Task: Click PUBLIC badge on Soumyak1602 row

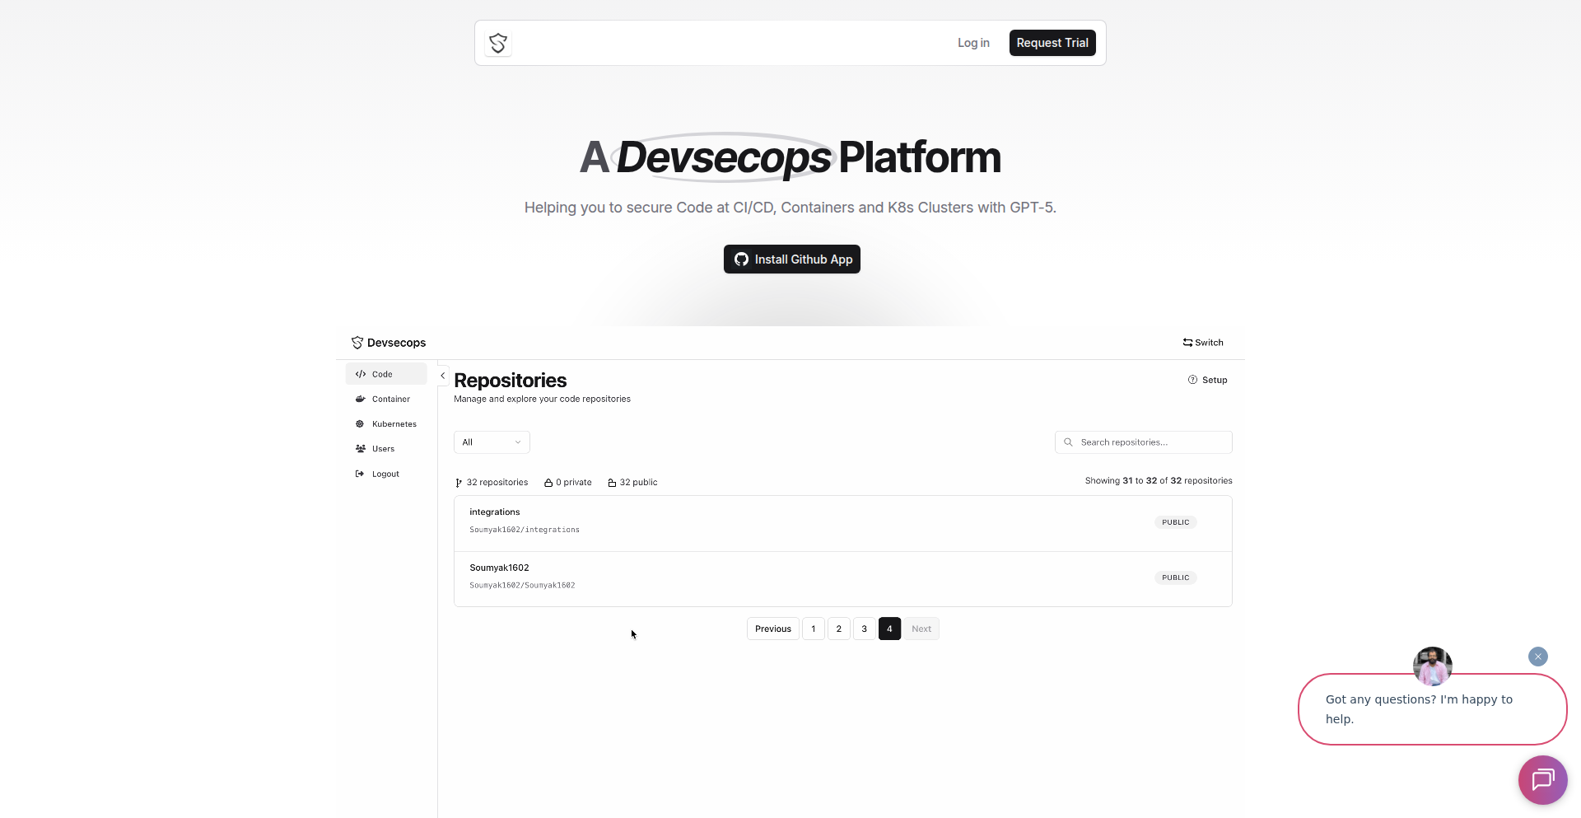Action: [1176, 577]
